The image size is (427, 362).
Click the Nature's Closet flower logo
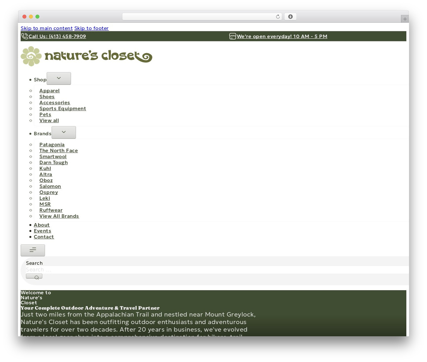tap(31, 56)
